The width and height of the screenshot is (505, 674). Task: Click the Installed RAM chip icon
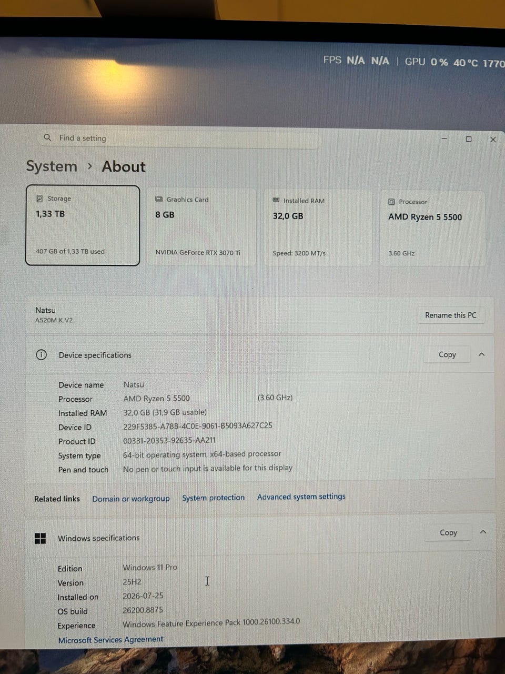coord(276,200)
